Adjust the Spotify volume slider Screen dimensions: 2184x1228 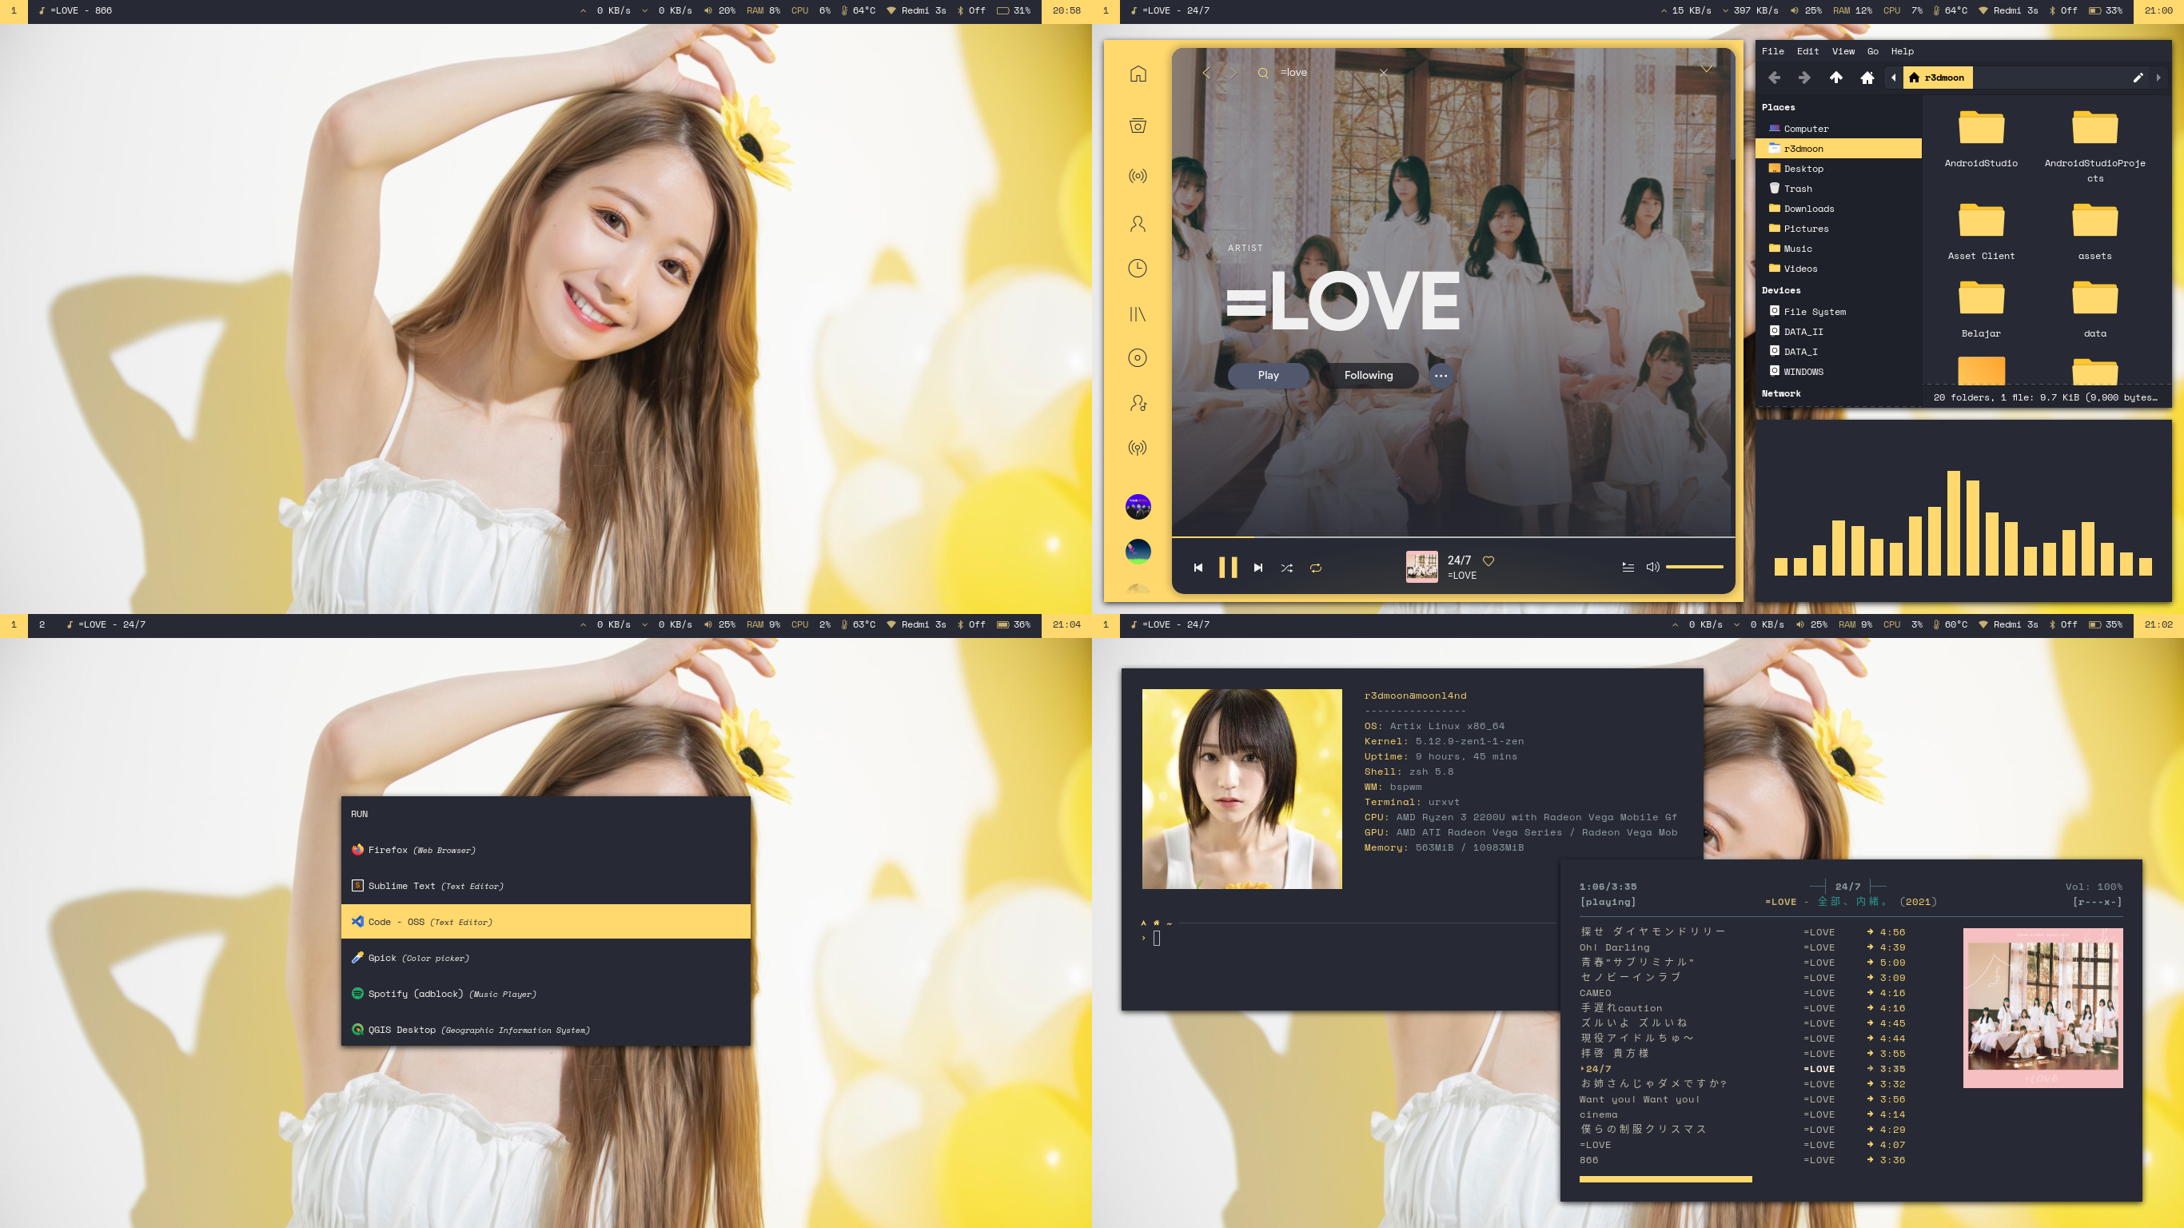point(1694,567)
